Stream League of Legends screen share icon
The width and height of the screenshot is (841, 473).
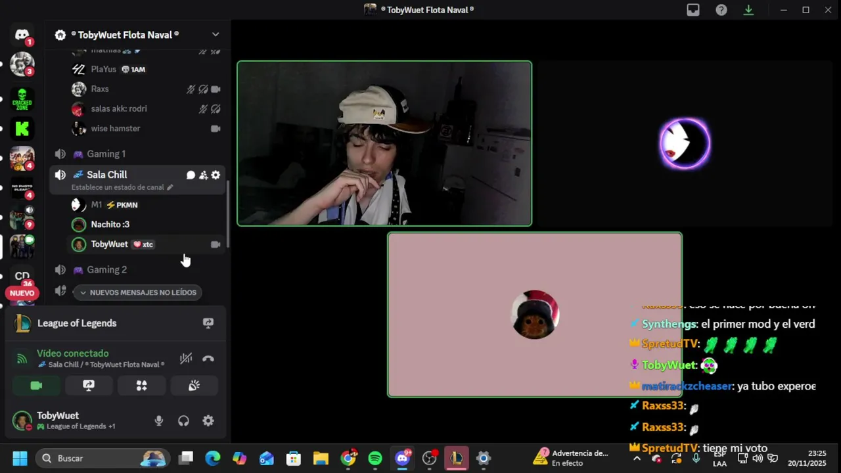pyautogui.click(x=208, y=323)
